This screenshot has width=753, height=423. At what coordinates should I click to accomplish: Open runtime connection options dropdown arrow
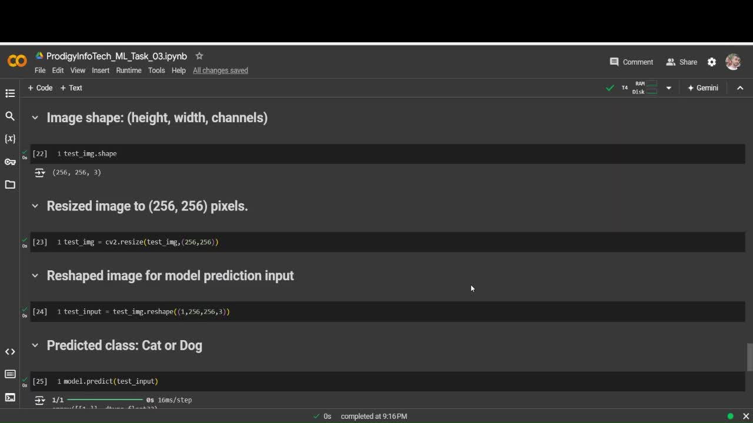[668, 88]
